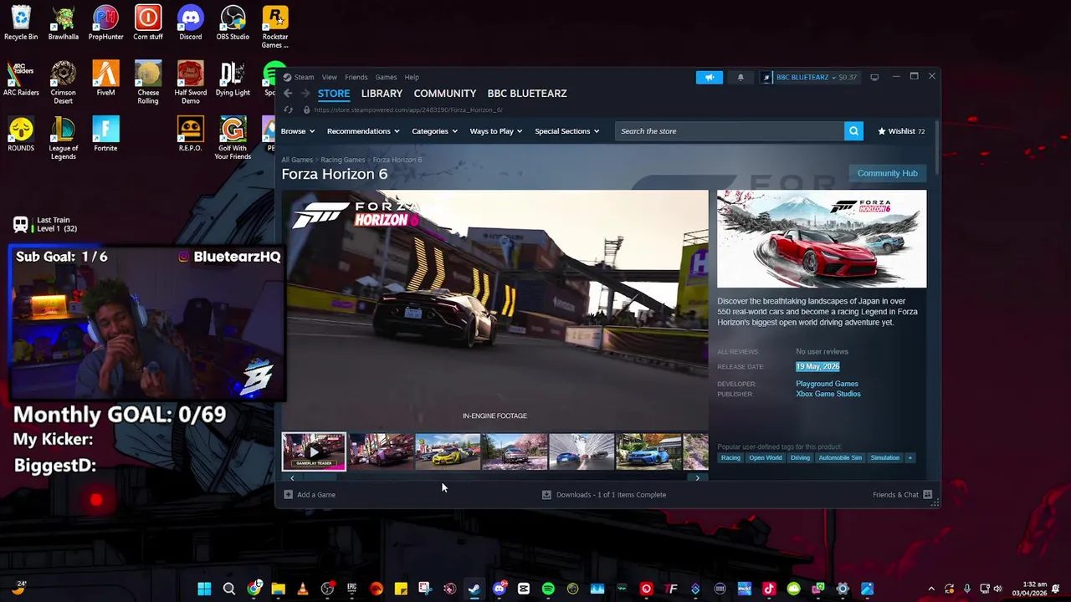Click the Racing Games breadcrumb

[343, 160]
